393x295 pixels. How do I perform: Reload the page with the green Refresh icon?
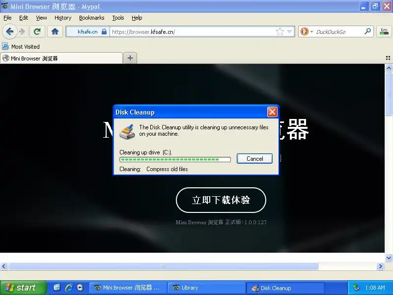click(x=37, y=31)
